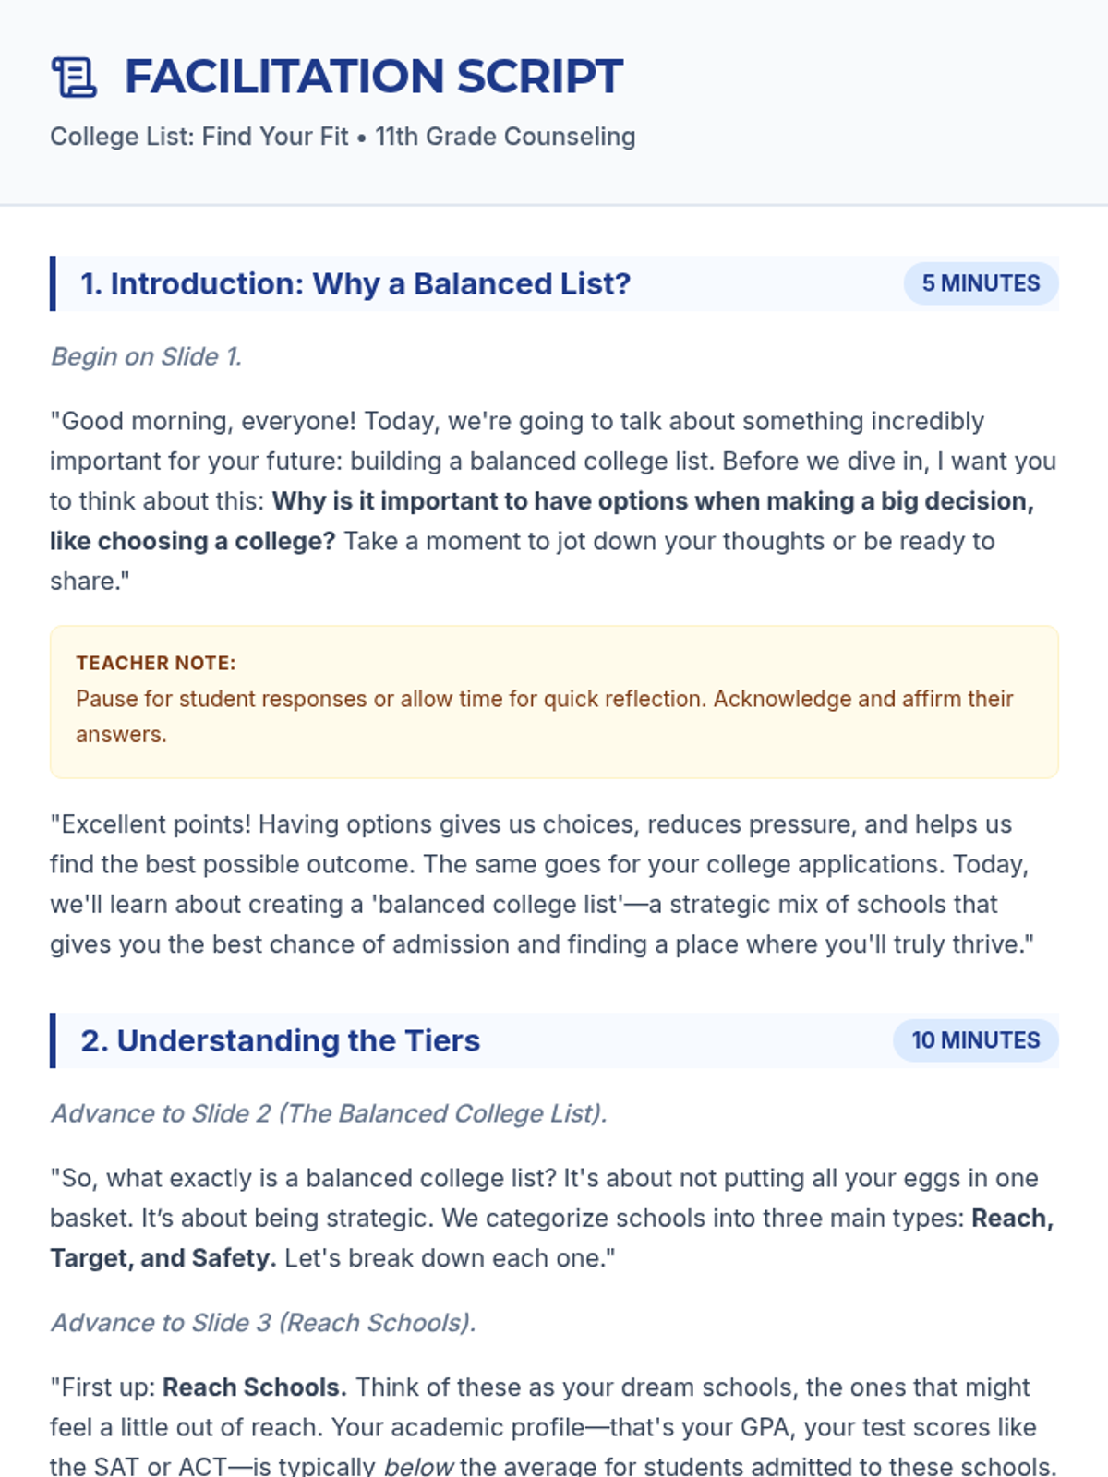This screenshot has width=1108, height=1477.
Task: Click the 5 MINUTES duration badge
Action: pyautogui.click(x=981, y=283)
